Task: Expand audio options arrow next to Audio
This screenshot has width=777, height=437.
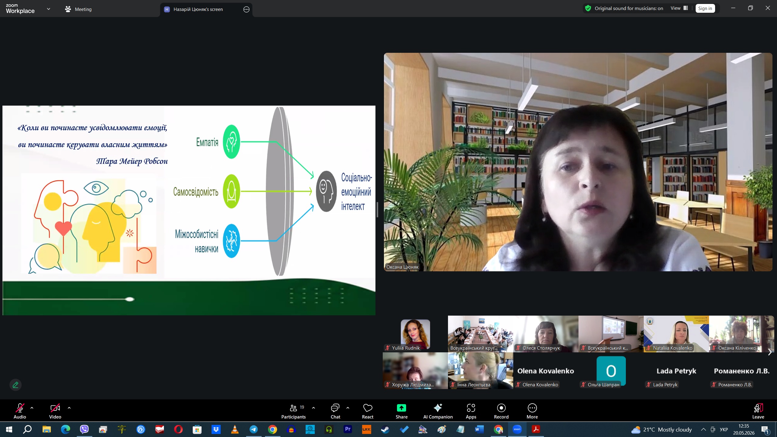Action: tap(32, 408)
